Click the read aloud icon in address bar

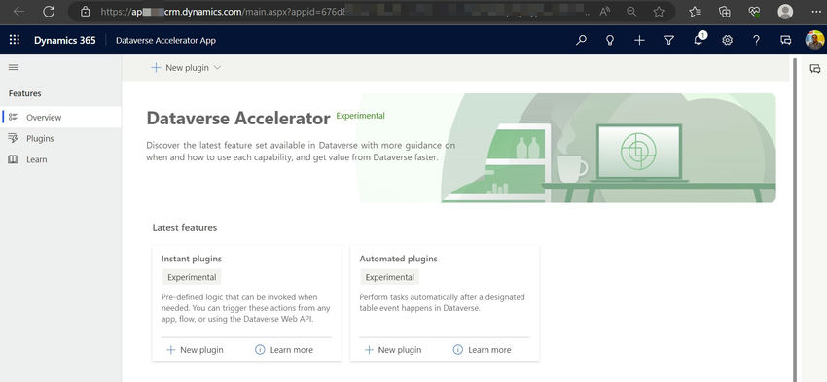605,12
